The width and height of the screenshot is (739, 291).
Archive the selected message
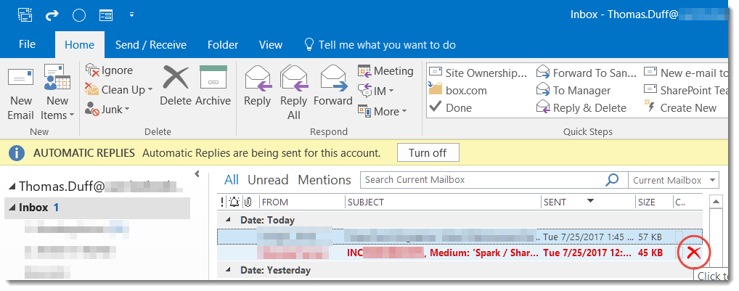213,86
